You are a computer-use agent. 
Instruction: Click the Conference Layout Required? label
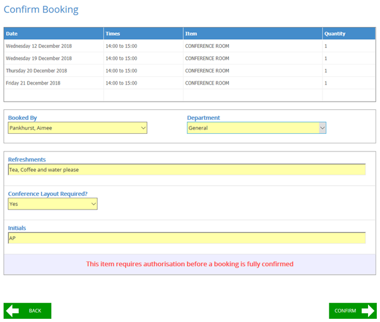tap(48, 194)
